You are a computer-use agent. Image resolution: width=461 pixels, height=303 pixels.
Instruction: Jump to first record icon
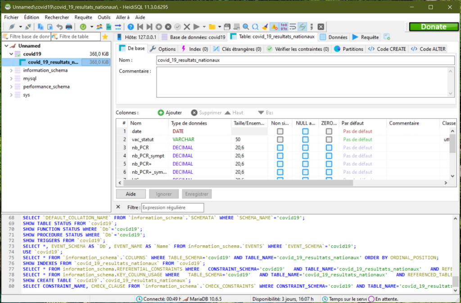coord(140,27)
